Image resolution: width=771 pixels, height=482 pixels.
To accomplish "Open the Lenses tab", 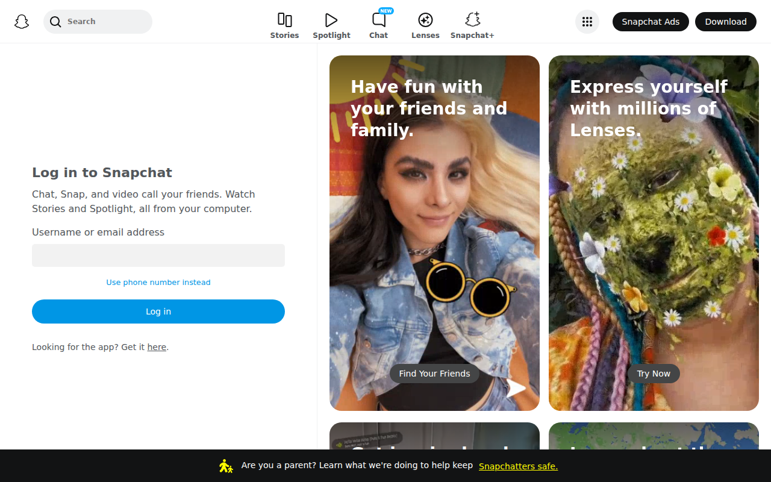I will click(425, 26).
